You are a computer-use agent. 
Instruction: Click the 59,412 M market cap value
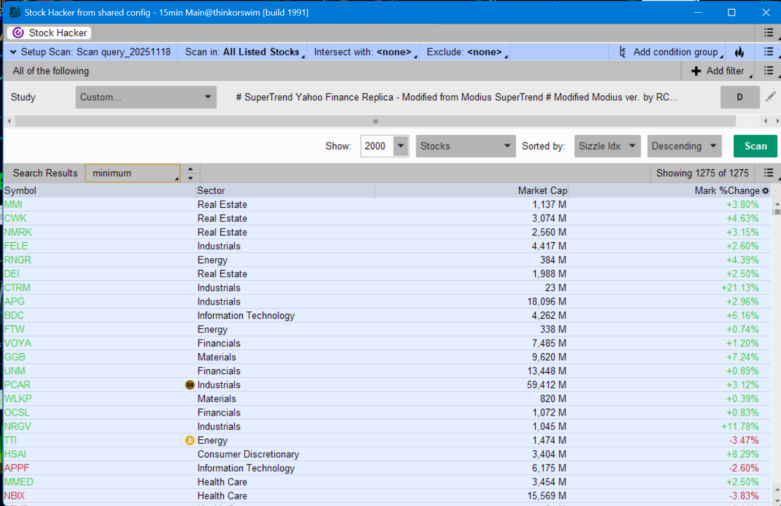(546, 385)
